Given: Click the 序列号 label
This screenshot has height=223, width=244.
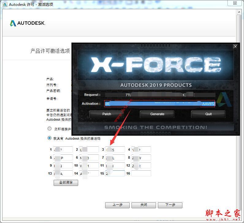Looking at the screenshot, I should [x=52, y=85].
